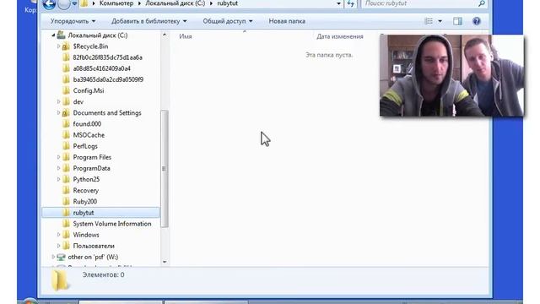Select the Recovery folder
Screen dimensions: 540x304
pos(85,190)
